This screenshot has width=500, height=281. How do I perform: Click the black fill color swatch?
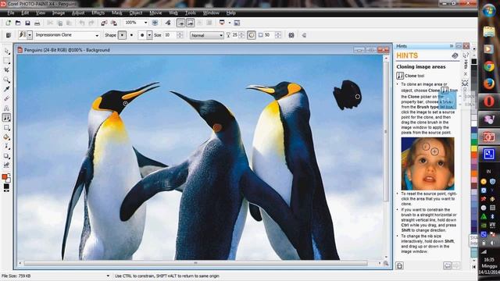pos(6,187)
